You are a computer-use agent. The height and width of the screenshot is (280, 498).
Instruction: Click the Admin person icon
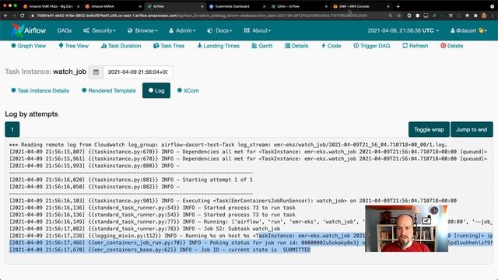[171, 30]
